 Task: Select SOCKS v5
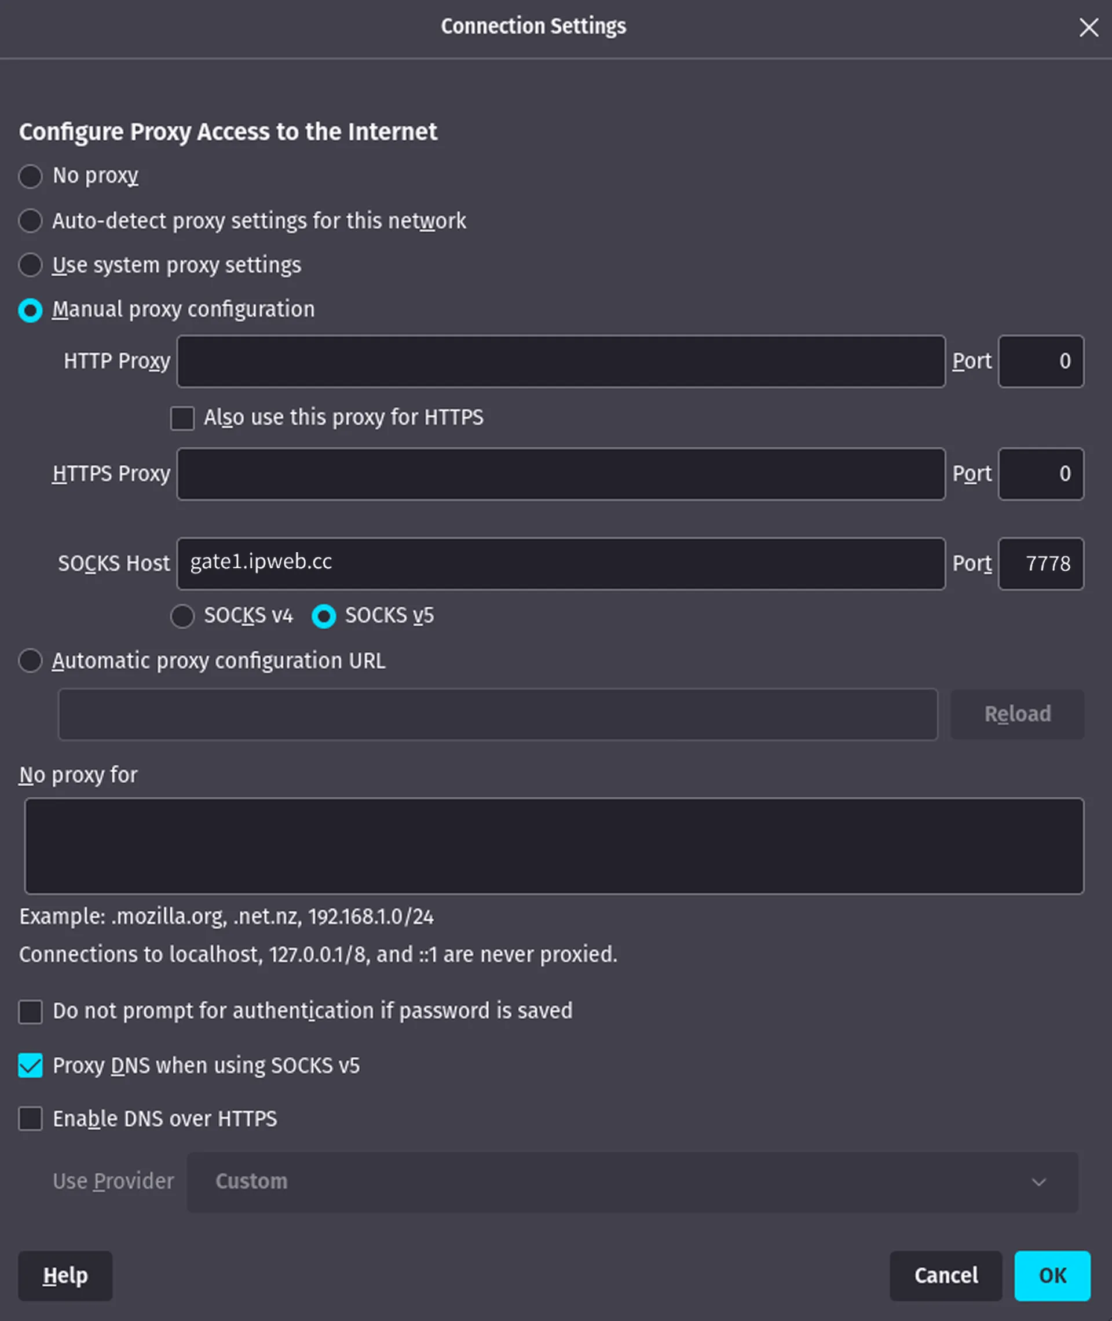point(324,616)
